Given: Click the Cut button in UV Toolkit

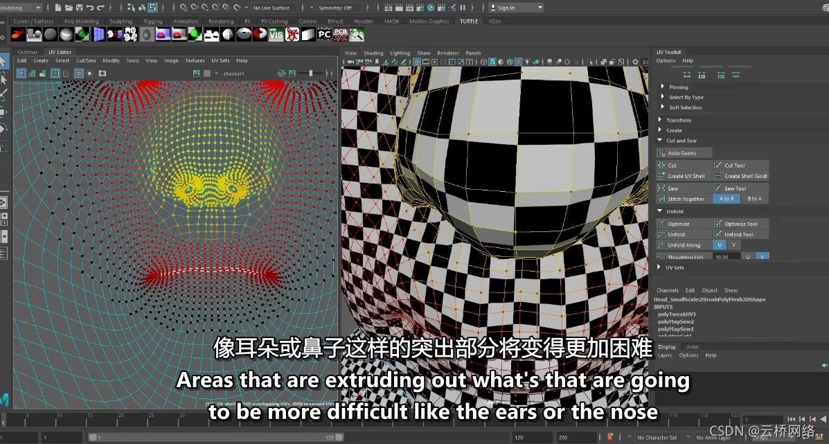Looking at the screenshot, I should pos(684,165).
